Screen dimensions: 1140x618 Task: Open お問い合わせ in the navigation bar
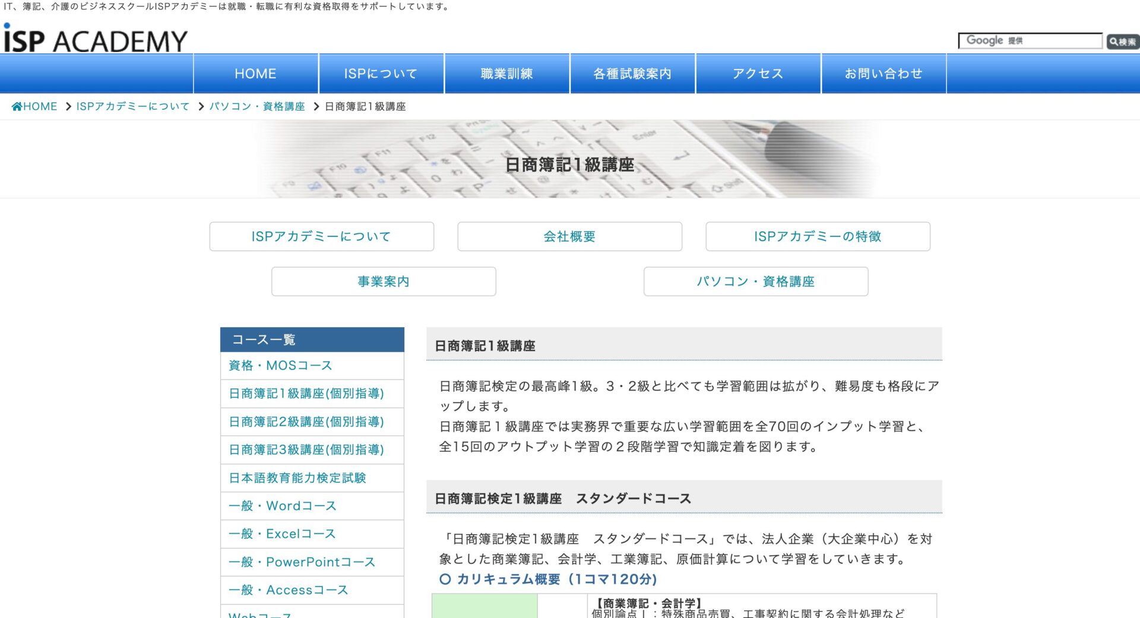(883, 74)
